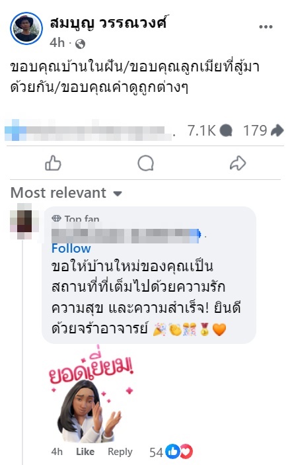The image size is (290, 465).
Task: Click the share arrow icon under post
Action: [238, 163]
